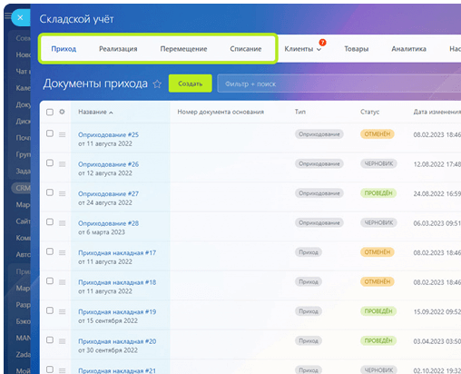Image resolution: width=461 pixels, height=374 pixels.
Task: Click ЧЕРНОВИК status of Оприходование #26
Action: [378, 163]
